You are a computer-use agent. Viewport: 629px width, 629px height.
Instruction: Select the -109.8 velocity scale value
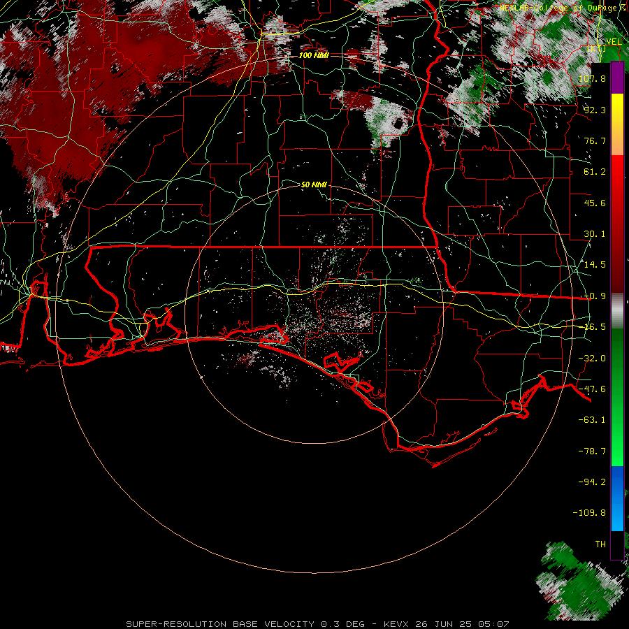[589, 513]
